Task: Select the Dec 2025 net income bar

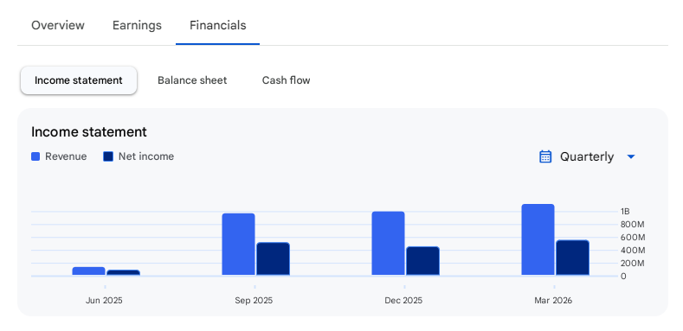Action: click(x=423, y=261)
